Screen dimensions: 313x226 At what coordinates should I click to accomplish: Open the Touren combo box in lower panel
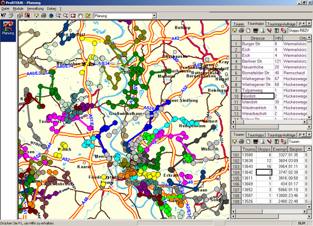(300, 141)
